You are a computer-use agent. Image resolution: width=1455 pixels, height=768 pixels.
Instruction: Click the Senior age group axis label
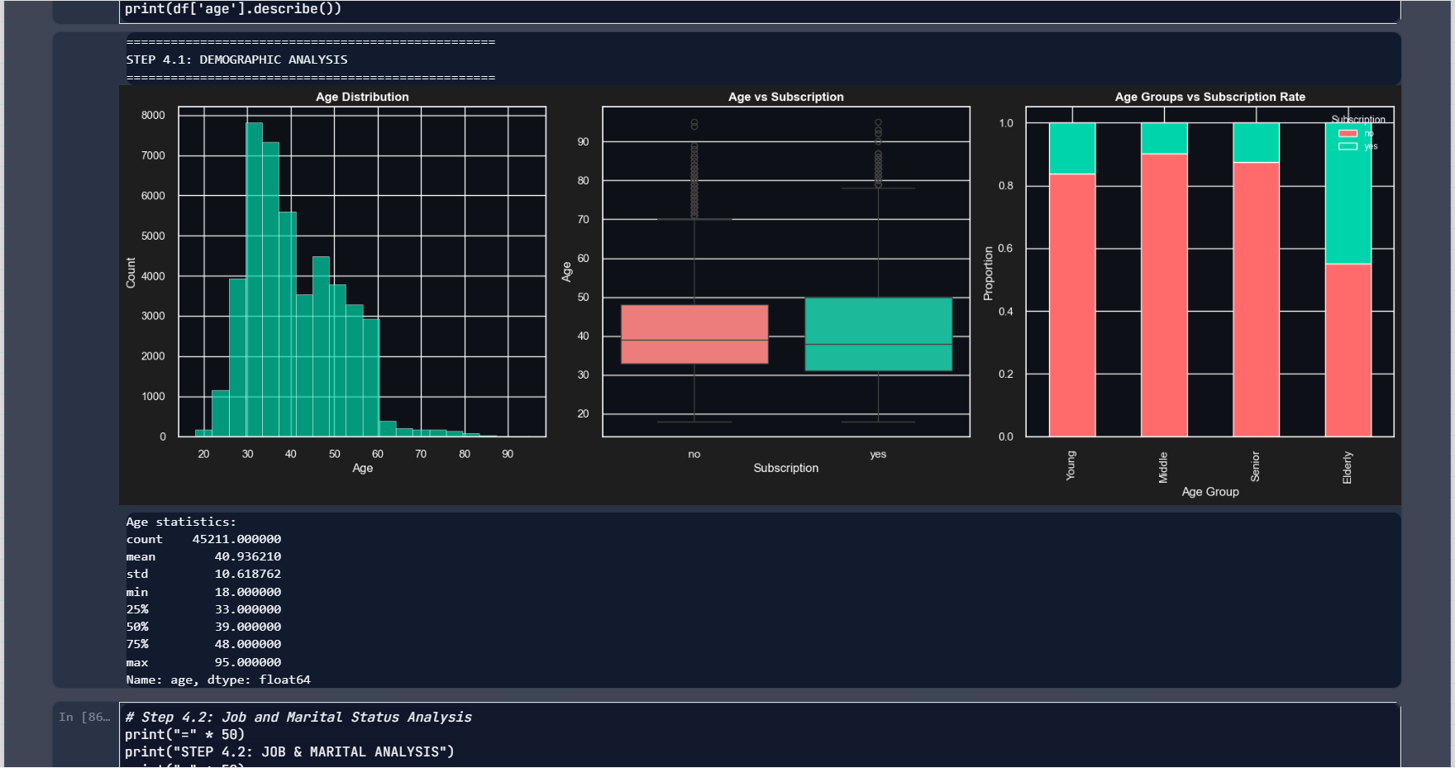[x=1255, y=466]
